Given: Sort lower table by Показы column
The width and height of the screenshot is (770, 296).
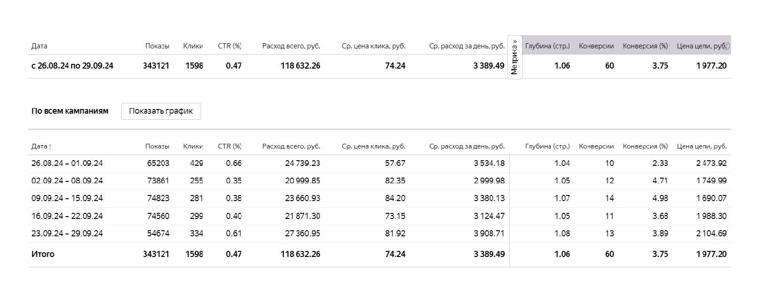Looking at the screenshot, I should (x=157, y=147).
